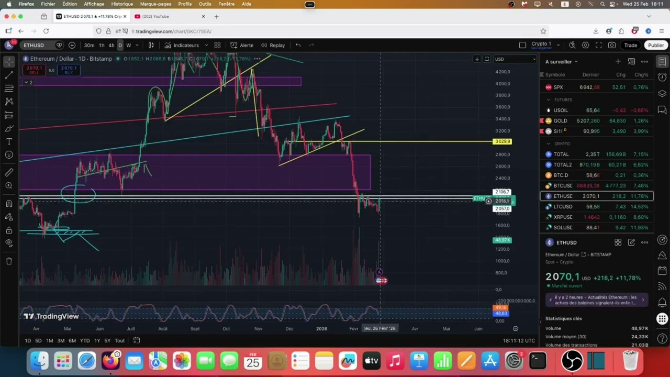This screenshot has width=670, height=377.
Task: Select the ruler measure tool
Action: coord(9,172)
